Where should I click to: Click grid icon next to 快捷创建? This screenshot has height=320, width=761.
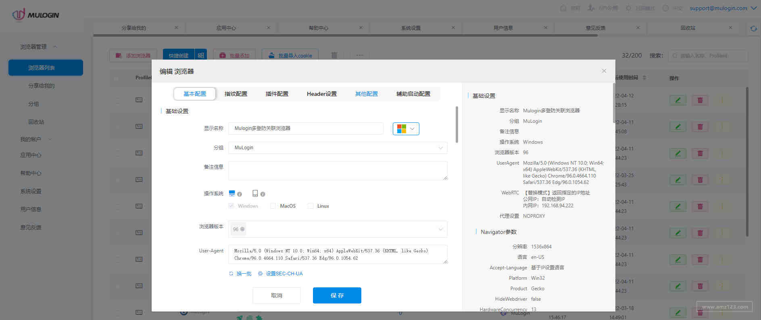[x=201, y=56]
